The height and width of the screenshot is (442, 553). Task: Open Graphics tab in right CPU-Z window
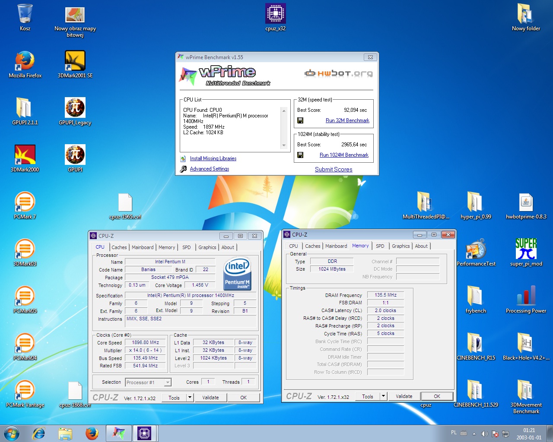[x=401, y=246]
